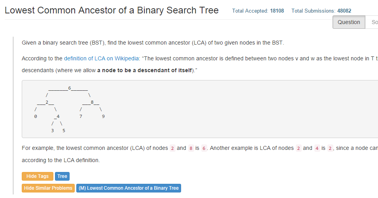Viewport: 378px width, 198px height.
Task: Open the definition of LCA on Wikipedia link
Action: click(x=102, y=58)
